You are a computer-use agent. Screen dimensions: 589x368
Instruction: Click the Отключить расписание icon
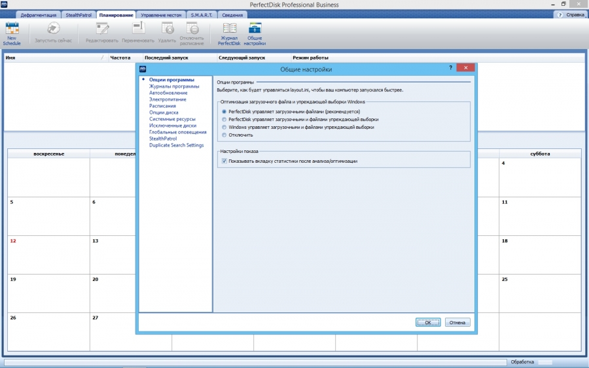click(192, 29)
